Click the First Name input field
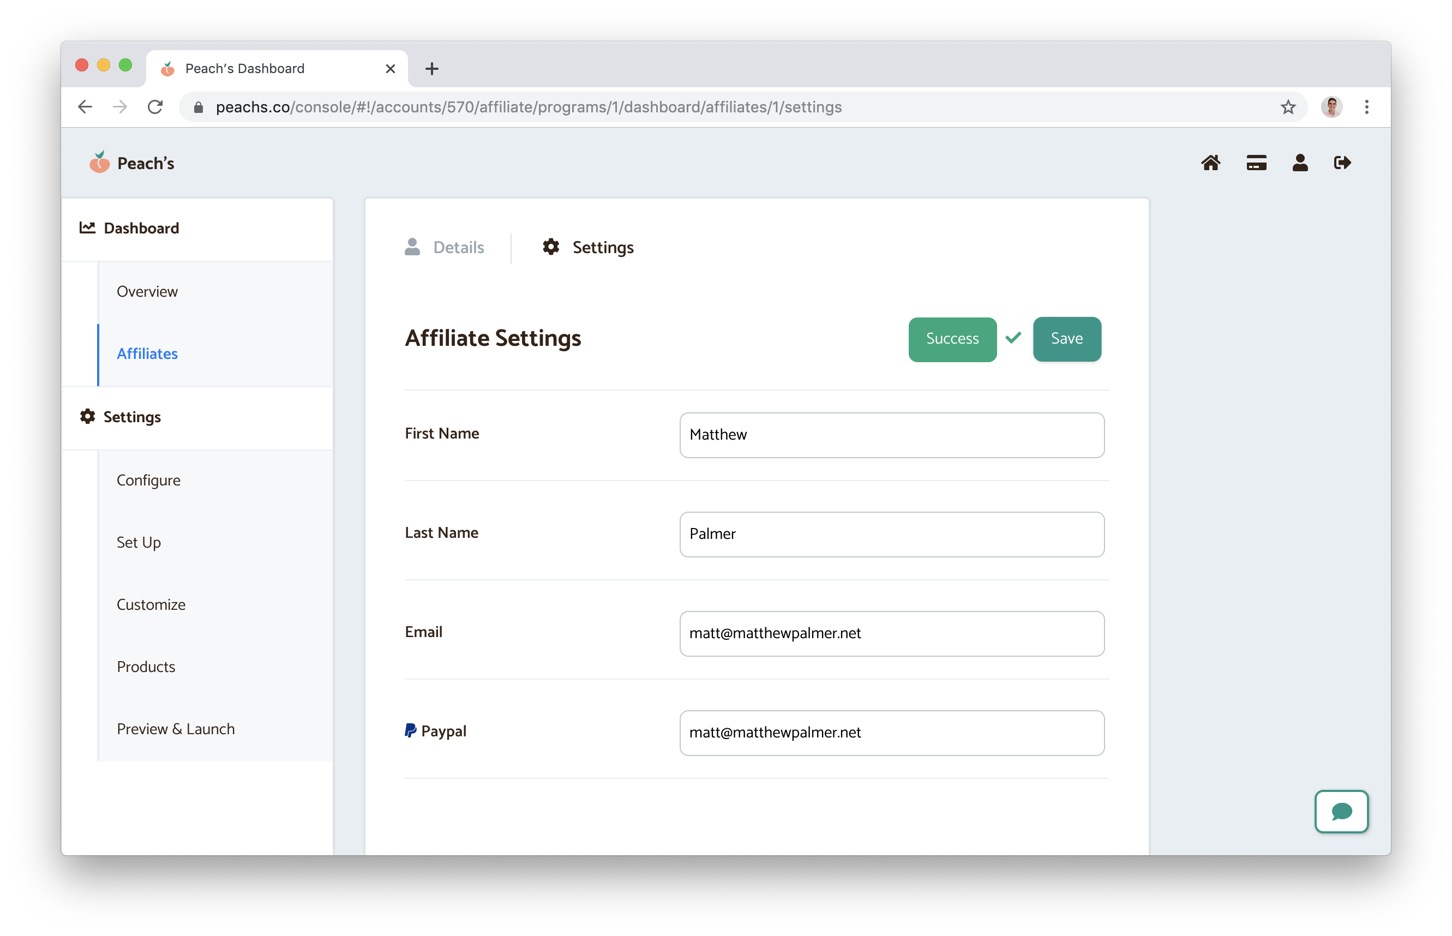The width and height of the screenshot is (1452, 936). click(x=891, y=435)
